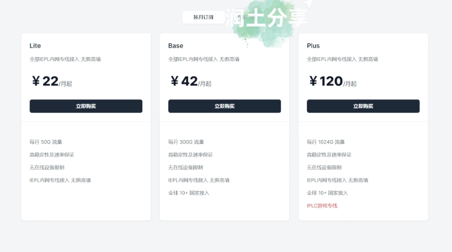The height and width of the screenshot is (252, 452).
Task: Click 每月 300G 流量 in Base features
Action: pos(186,142)
